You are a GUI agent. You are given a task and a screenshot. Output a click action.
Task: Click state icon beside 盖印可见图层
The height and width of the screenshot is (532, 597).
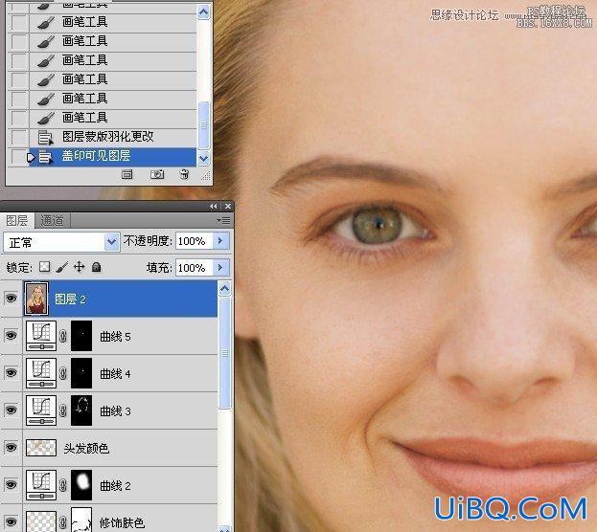pyautogui.click(x=45, y=157)
